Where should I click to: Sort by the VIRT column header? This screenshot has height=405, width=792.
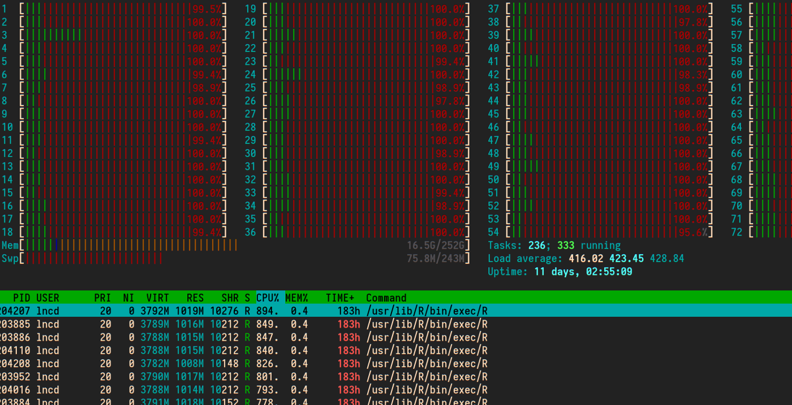pos(157,298)
